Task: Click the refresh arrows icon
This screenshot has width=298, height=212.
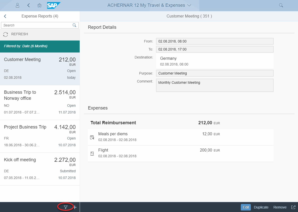Action: [x=5, y=34]
